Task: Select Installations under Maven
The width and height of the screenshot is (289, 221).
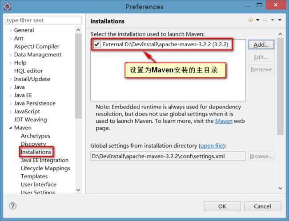Action: (36, 152)
